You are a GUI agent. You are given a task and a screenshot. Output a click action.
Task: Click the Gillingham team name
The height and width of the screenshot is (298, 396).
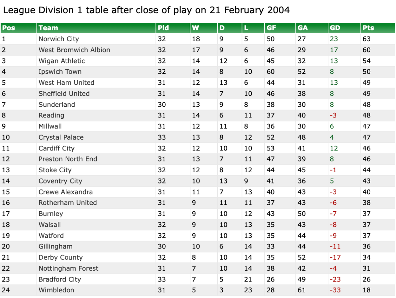tap(55, 246)
